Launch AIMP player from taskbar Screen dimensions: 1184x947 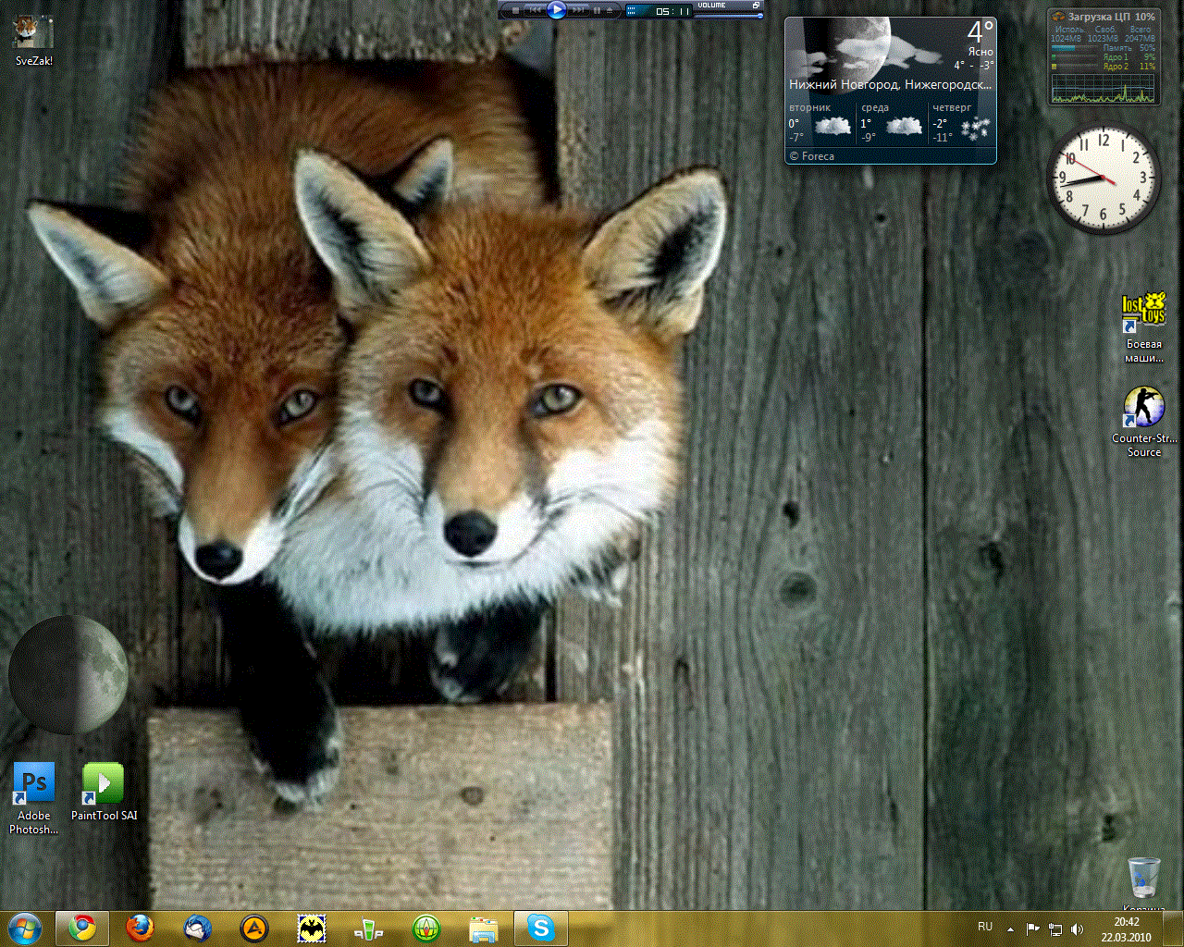coord(254,928)
